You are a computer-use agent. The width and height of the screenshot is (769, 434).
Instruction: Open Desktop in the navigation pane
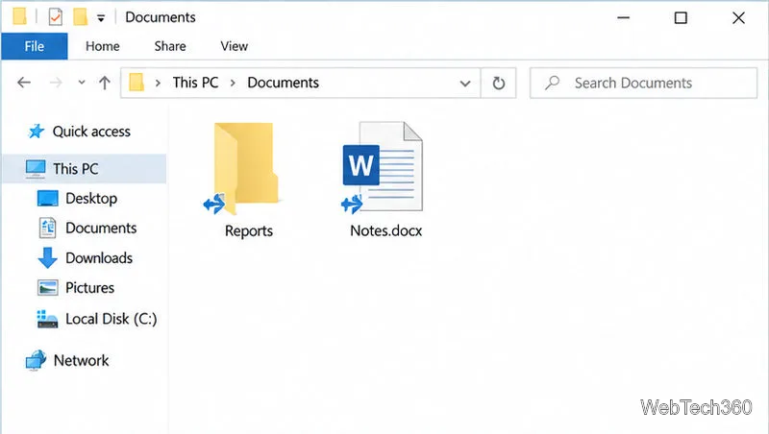pyautogui.click(x=91, y=199)
